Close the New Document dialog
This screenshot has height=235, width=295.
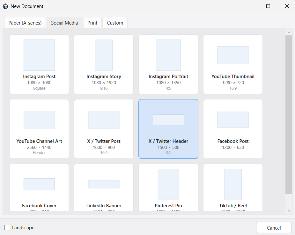[287, 6]
